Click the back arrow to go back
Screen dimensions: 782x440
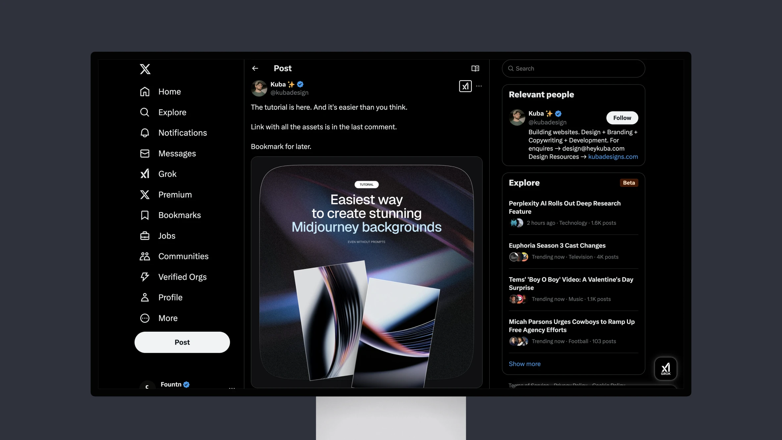[x=256, y=68]
